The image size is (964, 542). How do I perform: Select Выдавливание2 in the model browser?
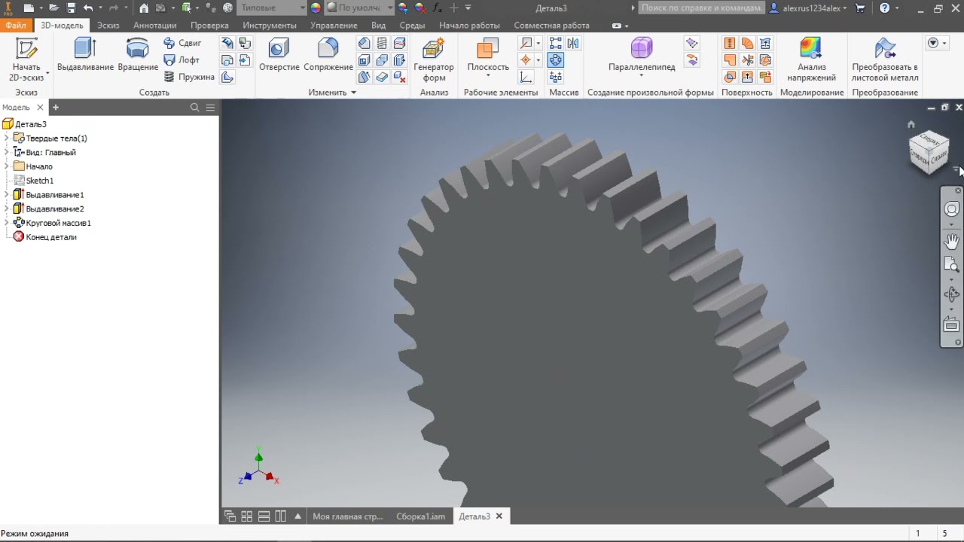point(55,209)
